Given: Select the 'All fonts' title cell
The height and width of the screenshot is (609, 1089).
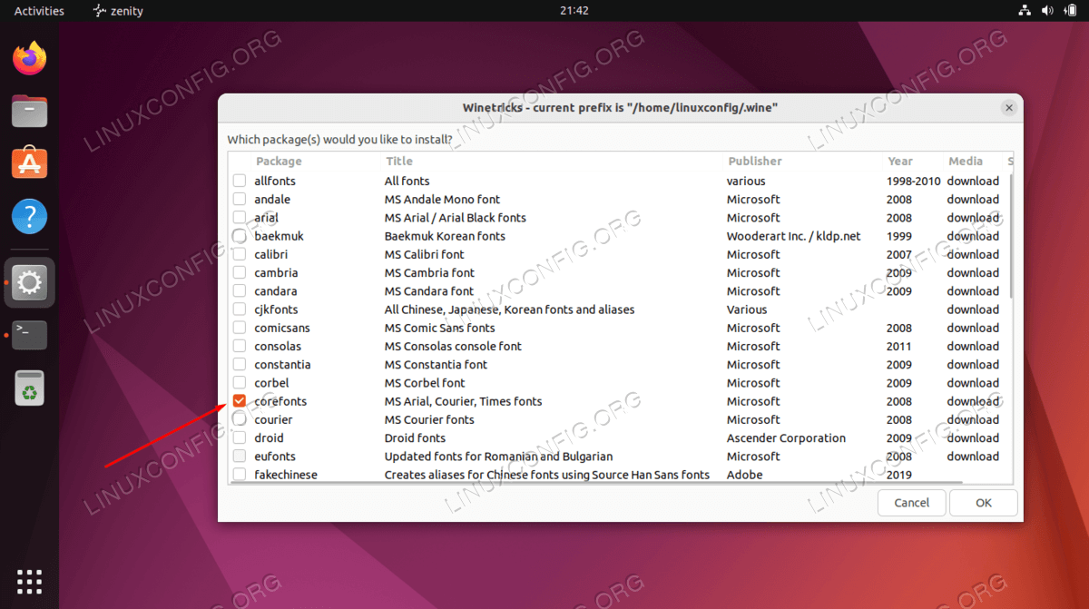Looking at the screenshot, I should pos(407,181).
